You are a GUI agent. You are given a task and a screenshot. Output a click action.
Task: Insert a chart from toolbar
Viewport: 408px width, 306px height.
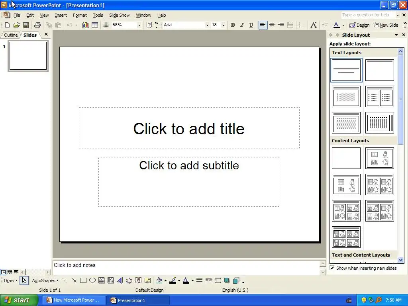click(85, 25)
